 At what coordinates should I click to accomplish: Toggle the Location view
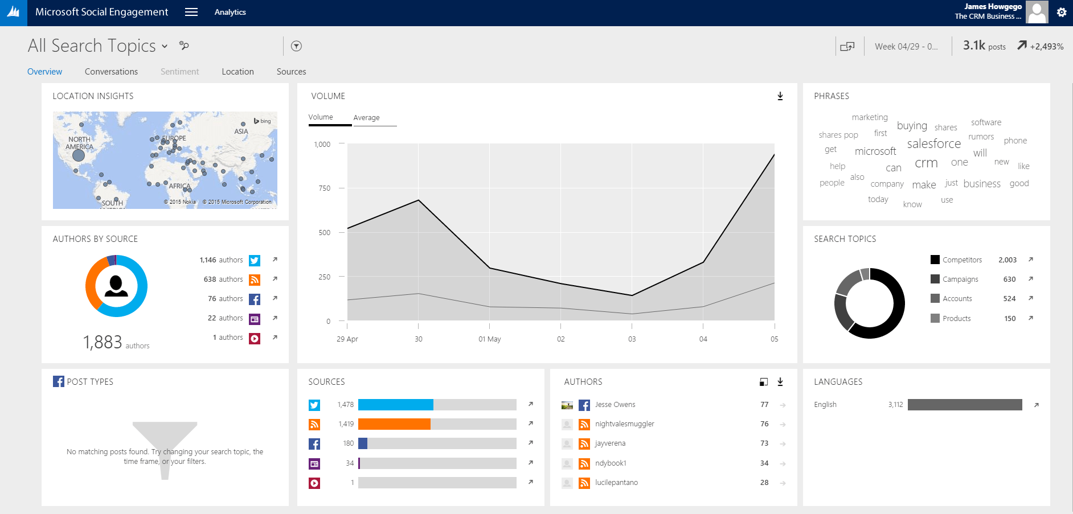pos(237,72)
